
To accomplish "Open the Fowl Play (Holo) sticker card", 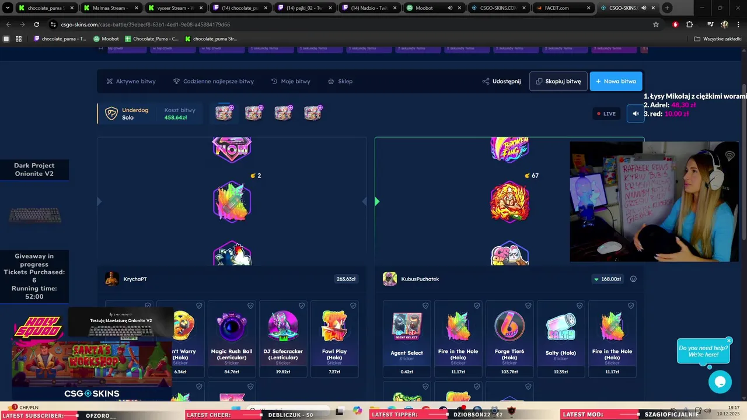I will (334, 339).
